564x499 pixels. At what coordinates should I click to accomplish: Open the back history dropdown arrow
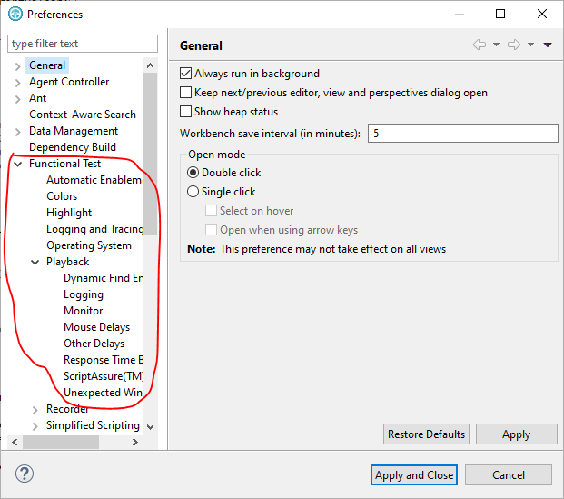496,45
